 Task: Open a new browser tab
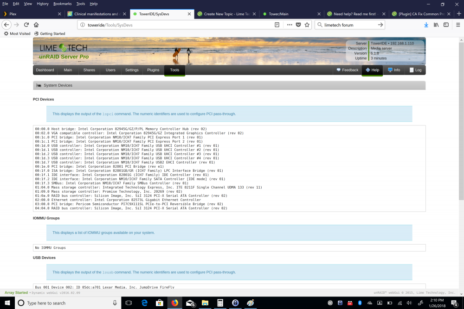coord(459,13)
